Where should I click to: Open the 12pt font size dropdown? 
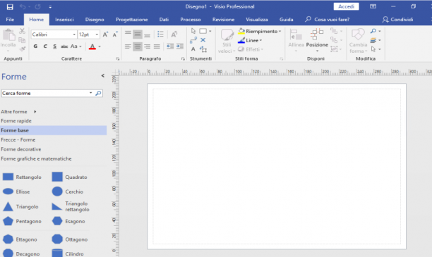point(97,35)
